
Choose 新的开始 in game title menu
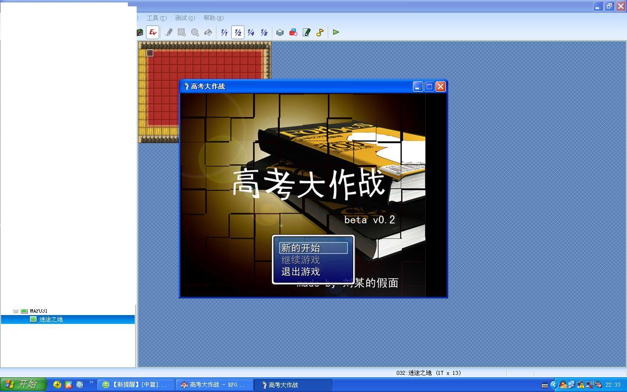pos(313,248)
